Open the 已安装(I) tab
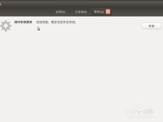The width and height of the screenshot is (163, 122). 81,12
